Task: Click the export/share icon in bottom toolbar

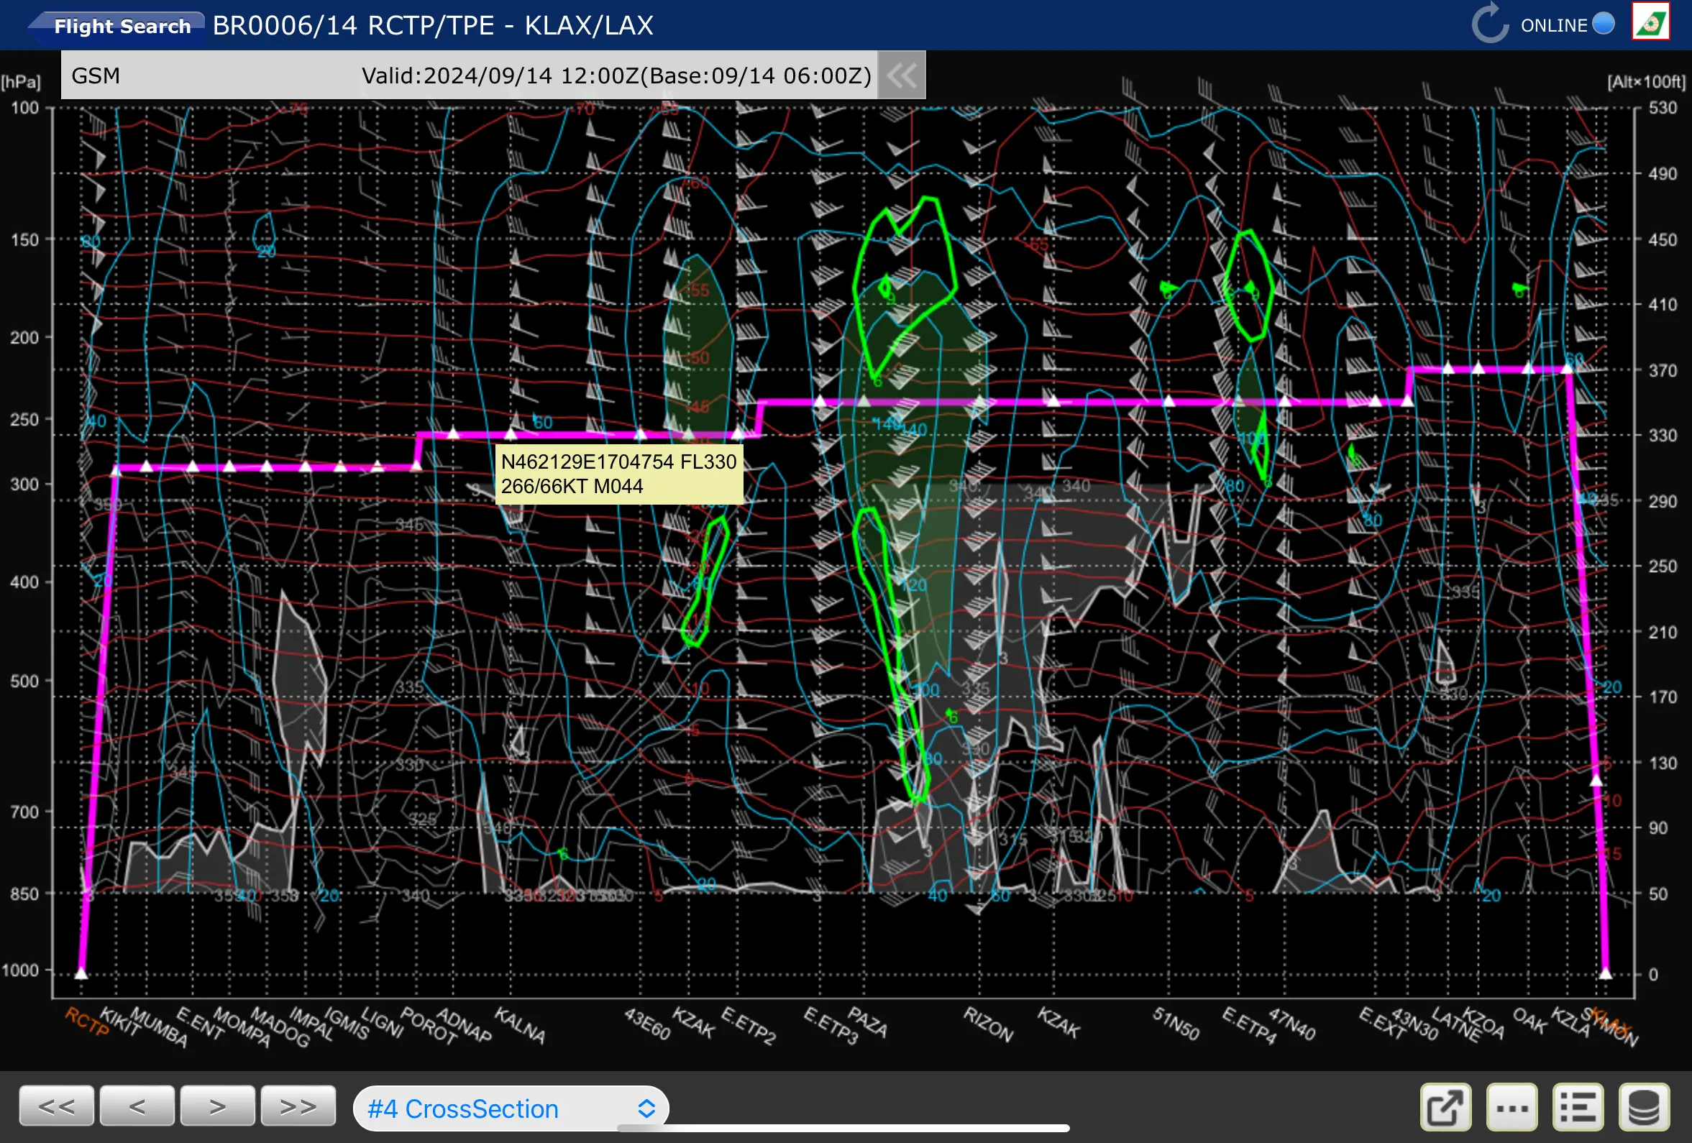Action: pos(1445,1107)
